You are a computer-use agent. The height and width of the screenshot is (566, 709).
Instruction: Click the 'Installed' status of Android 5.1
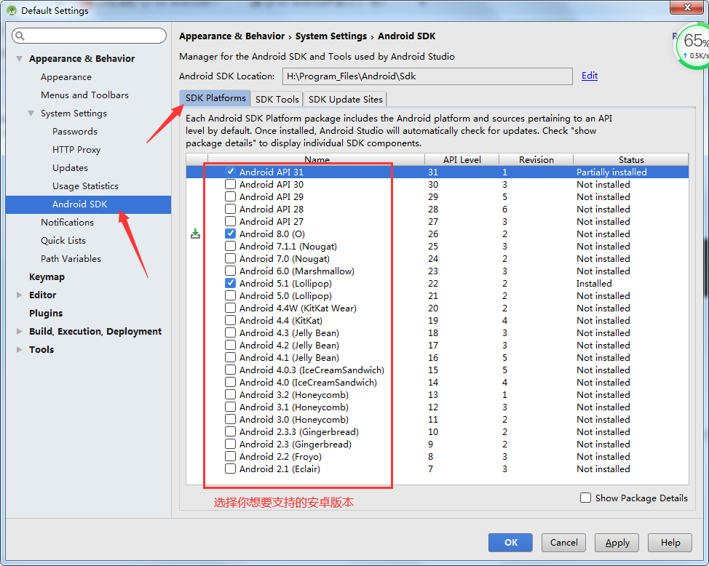click(x=594, y=284)
